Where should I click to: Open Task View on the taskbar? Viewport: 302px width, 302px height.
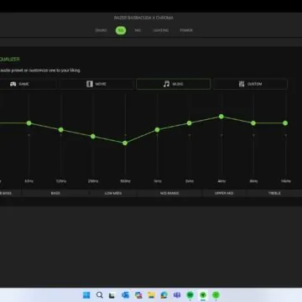pyautogui.click(x=112, y=295)
